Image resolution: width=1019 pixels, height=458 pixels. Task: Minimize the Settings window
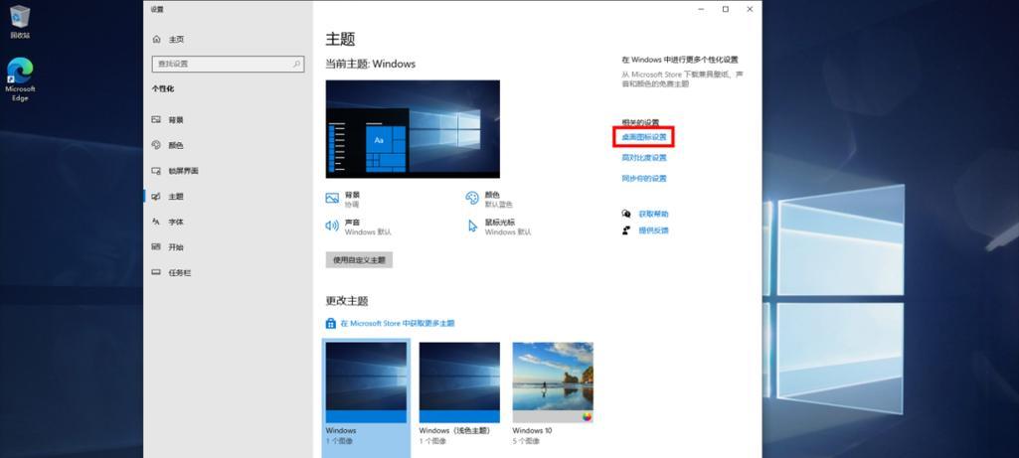click(x=701, y=9)
